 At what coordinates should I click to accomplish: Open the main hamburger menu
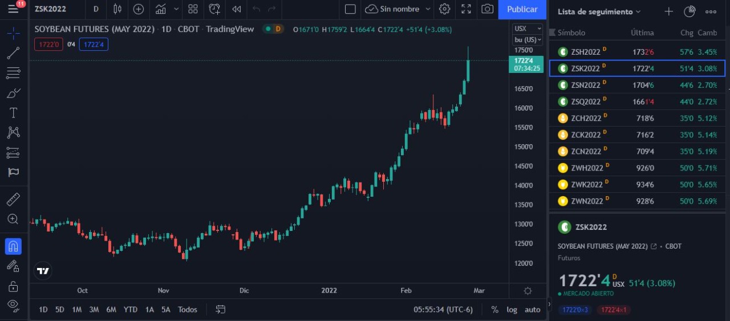point(13,9)
